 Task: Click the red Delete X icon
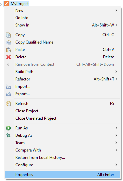pos(8,57)
